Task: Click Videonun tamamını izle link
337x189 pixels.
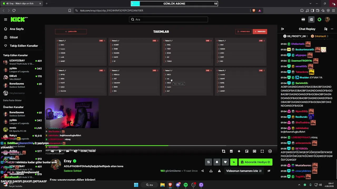Action: coord(244,171)
